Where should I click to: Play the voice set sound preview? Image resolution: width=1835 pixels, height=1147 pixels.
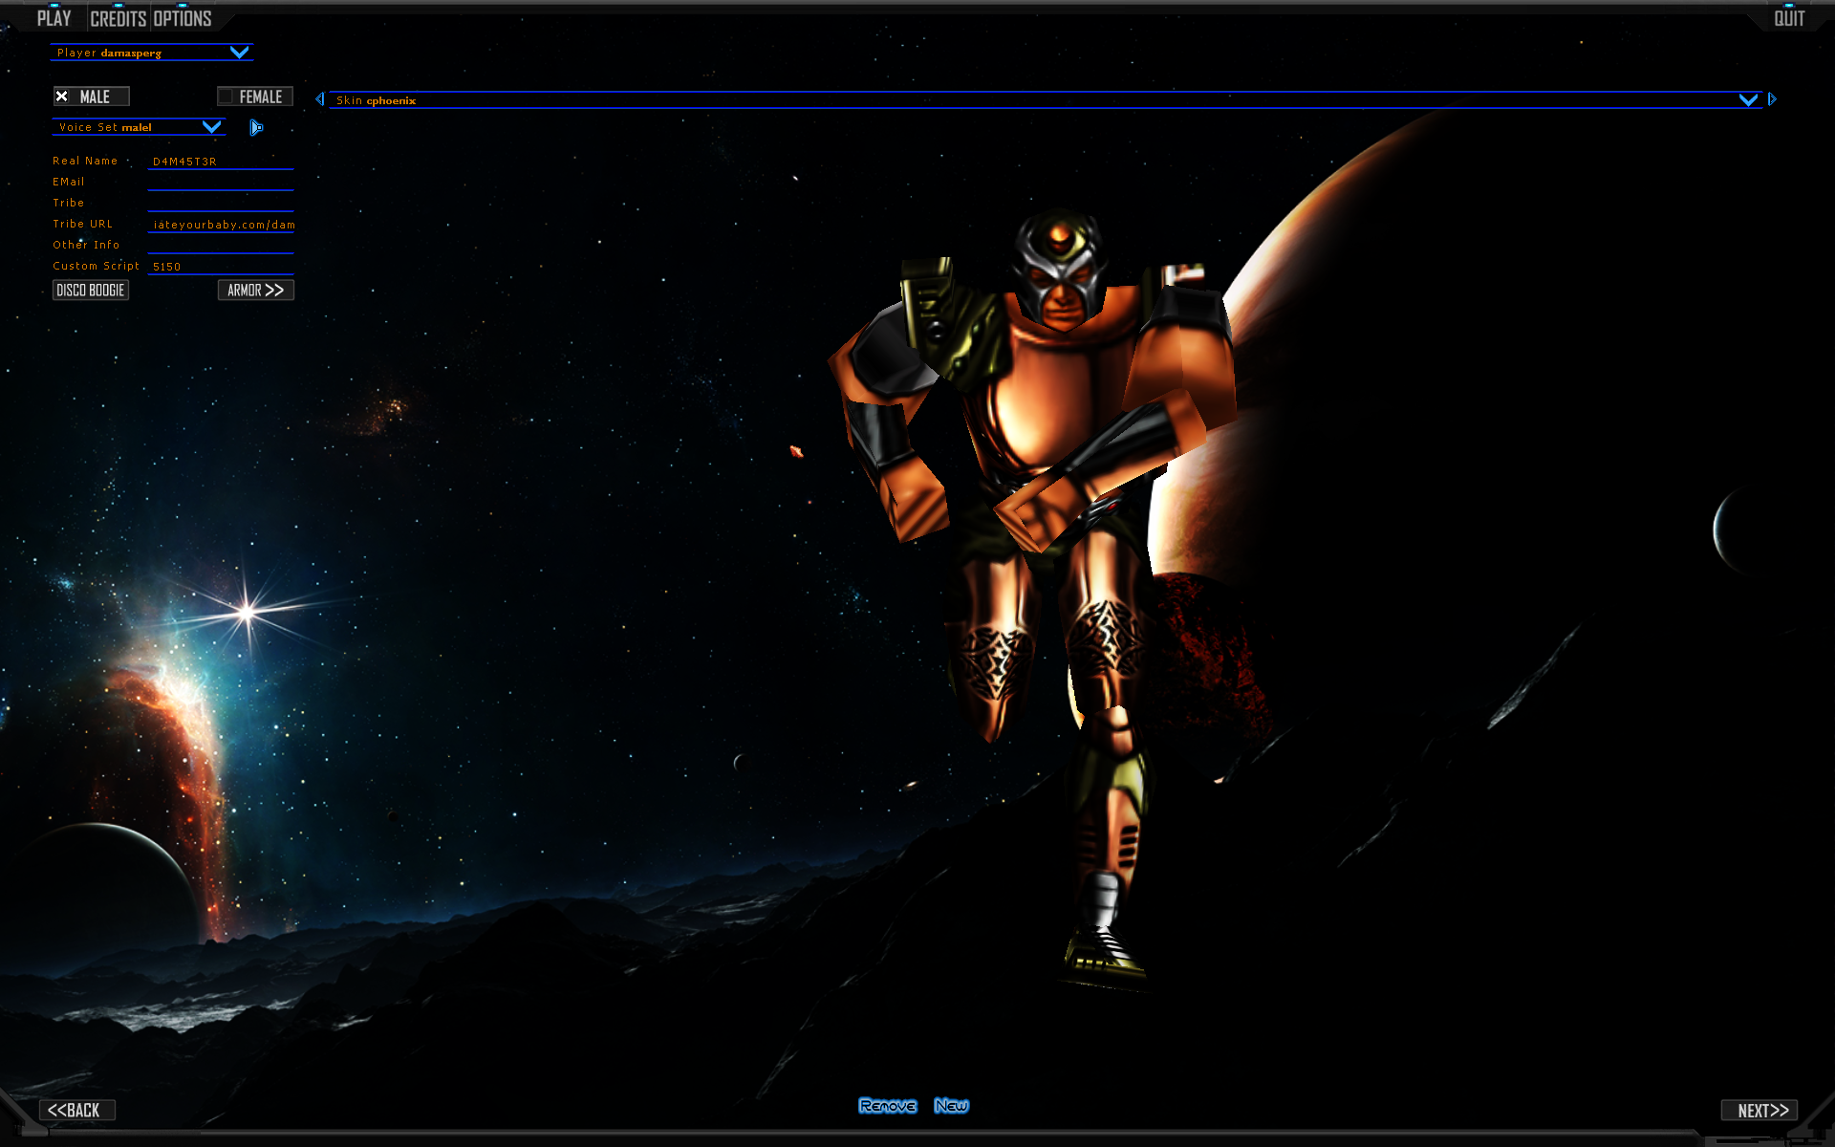(x=256, y=127)
